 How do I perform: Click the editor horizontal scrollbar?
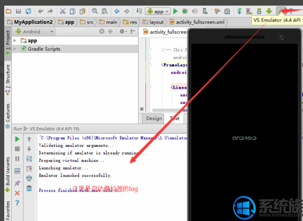(170, 110)
